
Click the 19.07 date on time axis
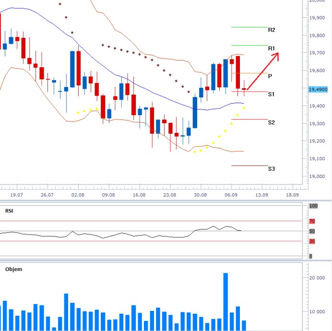coord(16,195)
